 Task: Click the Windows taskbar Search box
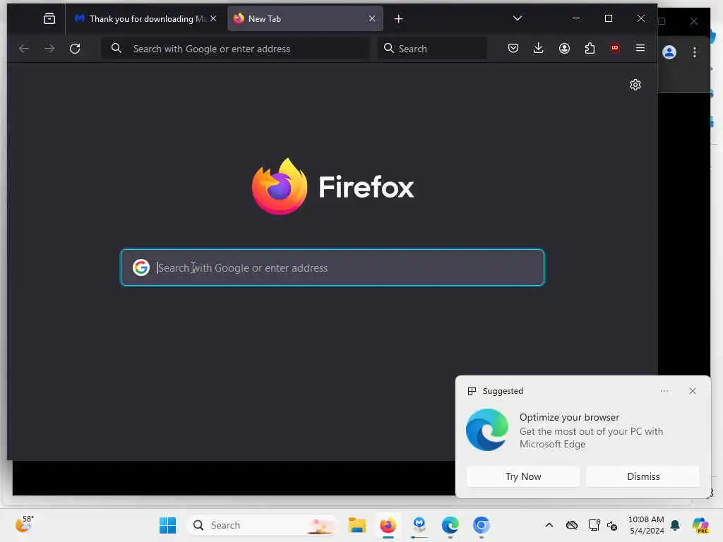263,525
